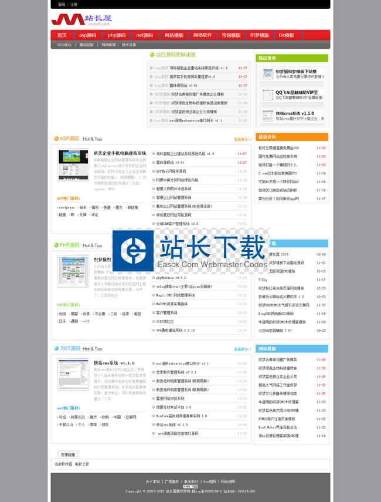This screenshot has height=502, width=381.
Task: Click the 关于本站 footer link
Action: point(152,481)
